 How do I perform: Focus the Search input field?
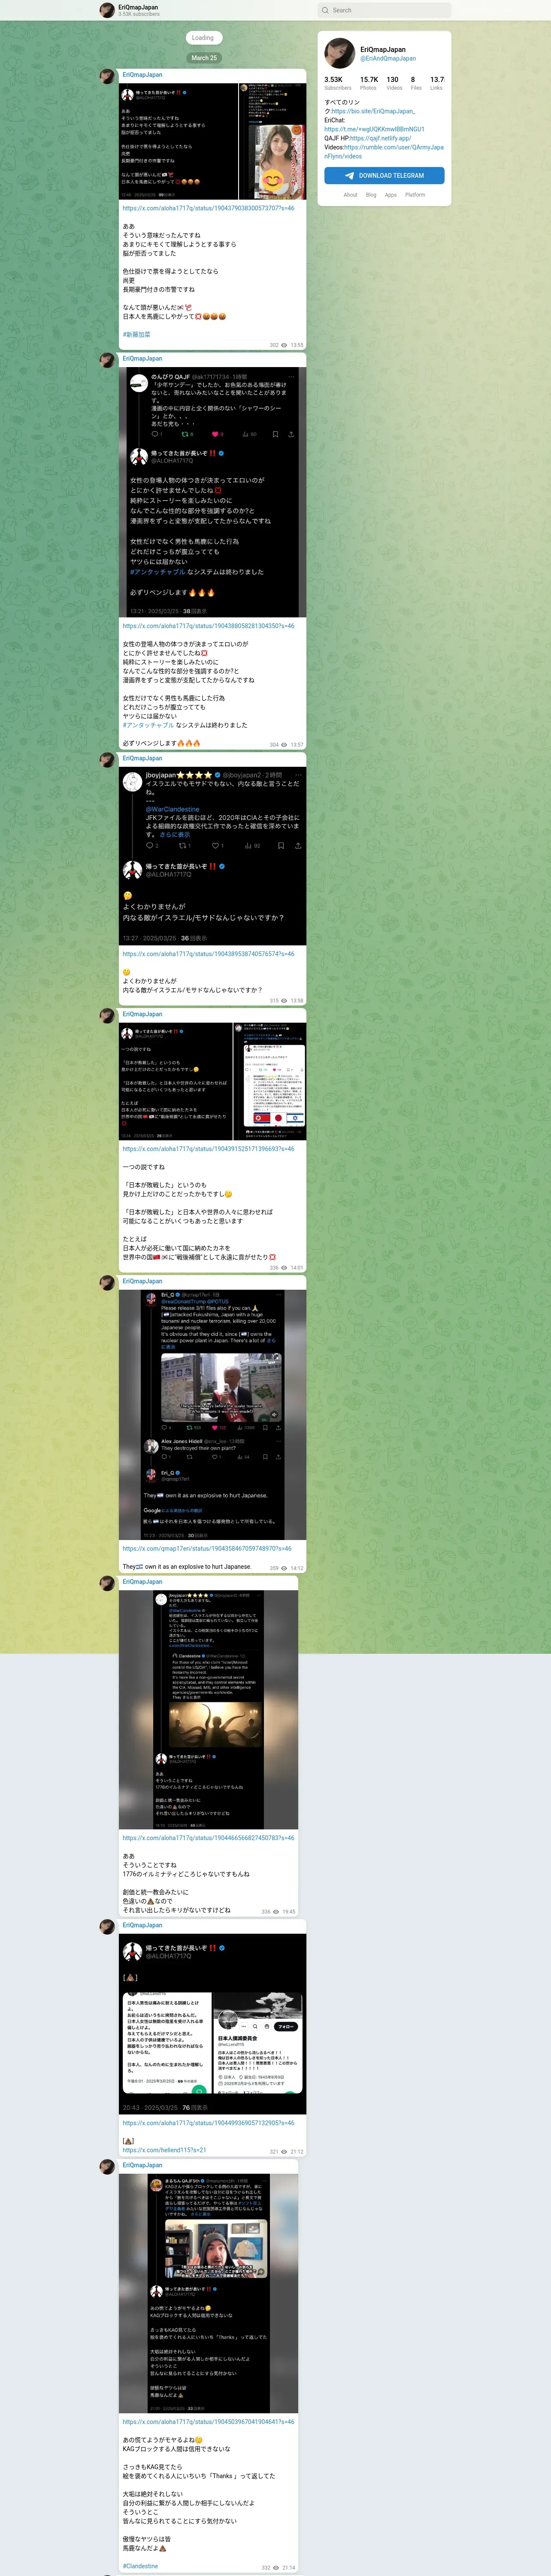[384, 10]
